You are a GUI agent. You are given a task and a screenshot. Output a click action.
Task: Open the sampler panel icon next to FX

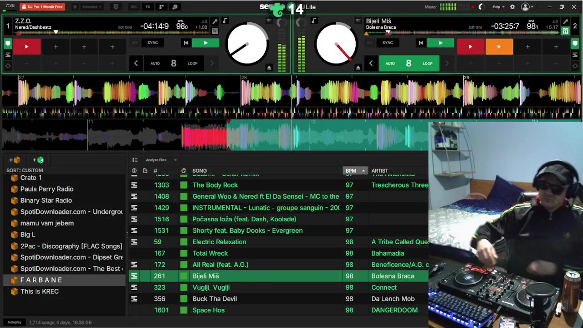161,7
